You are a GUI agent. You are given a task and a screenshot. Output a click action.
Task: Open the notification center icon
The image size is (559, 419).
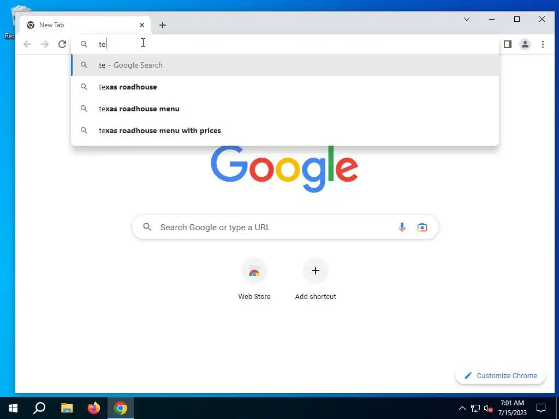click(541, 408)
